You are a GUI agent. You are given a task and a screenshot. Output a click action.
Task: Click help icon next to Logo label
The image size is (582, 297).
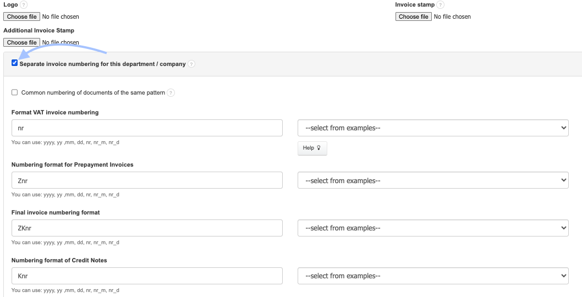coord(24,5)
